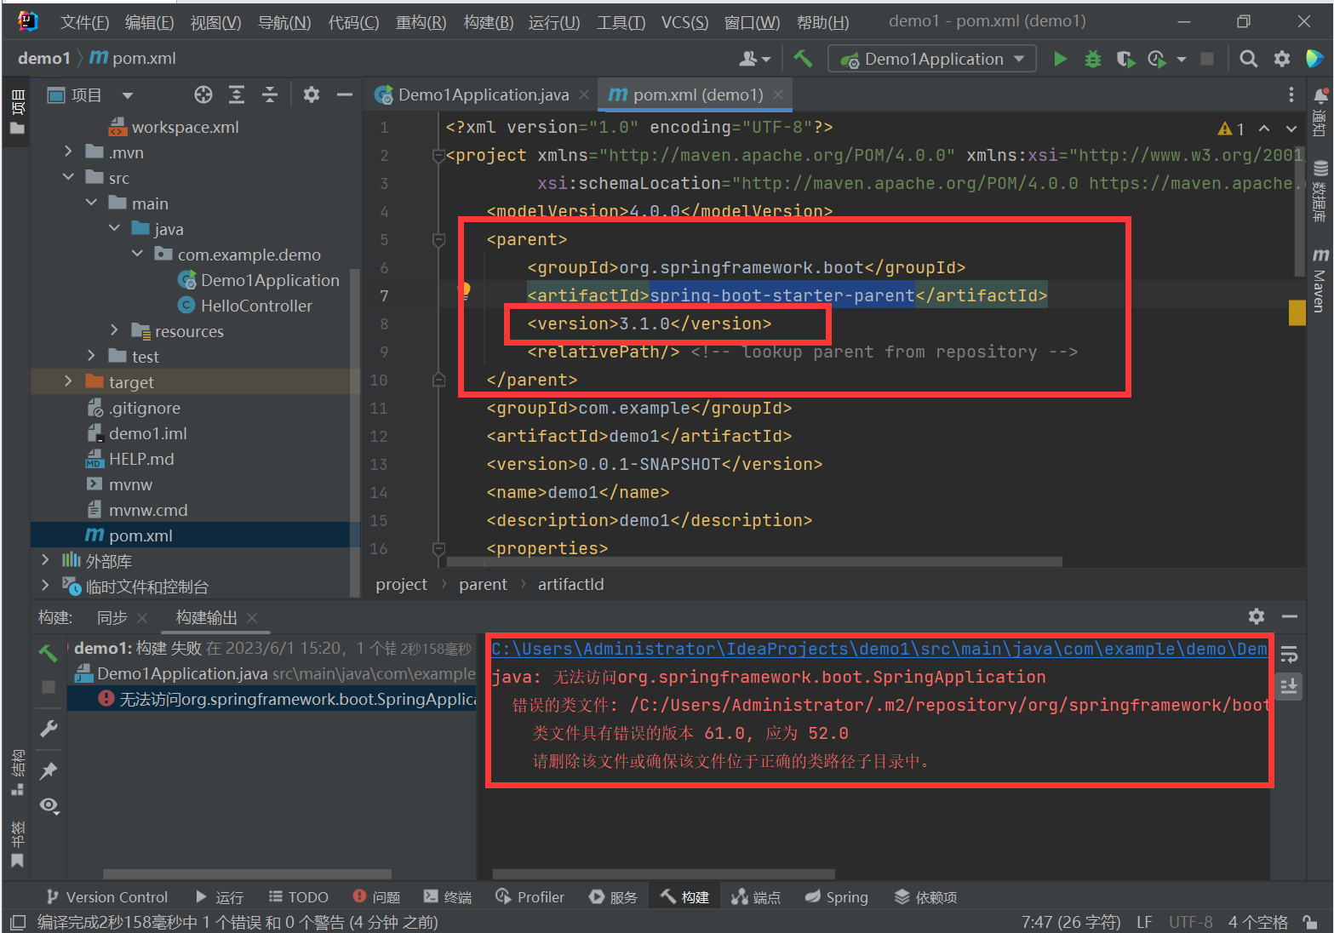Open Search Everywhere magnifier icon
The image size is (1334, 933).
pos(1248,59)
